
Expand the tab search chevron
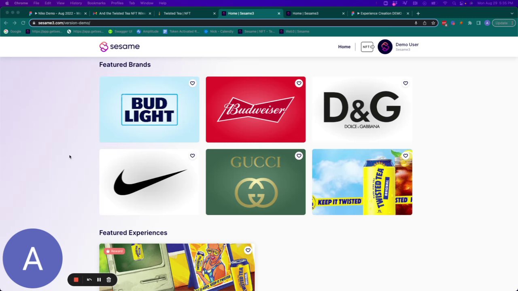tap(512, 13)
